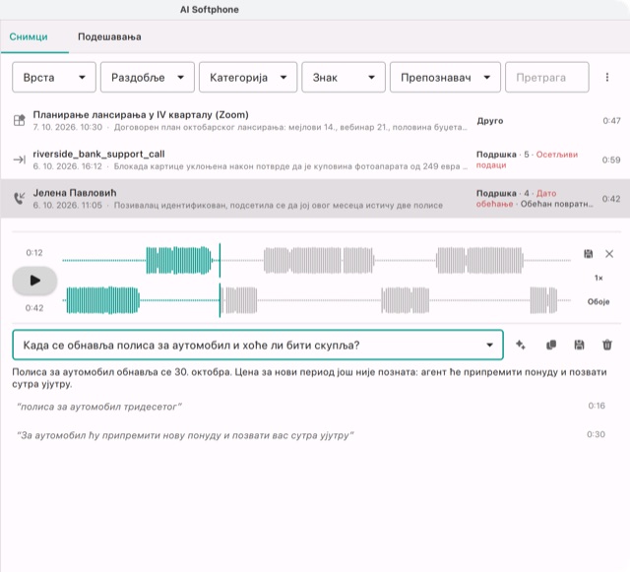630x572 pixels.
Task: Click the Подршка · 5 category label
Action: click(502, 155)
